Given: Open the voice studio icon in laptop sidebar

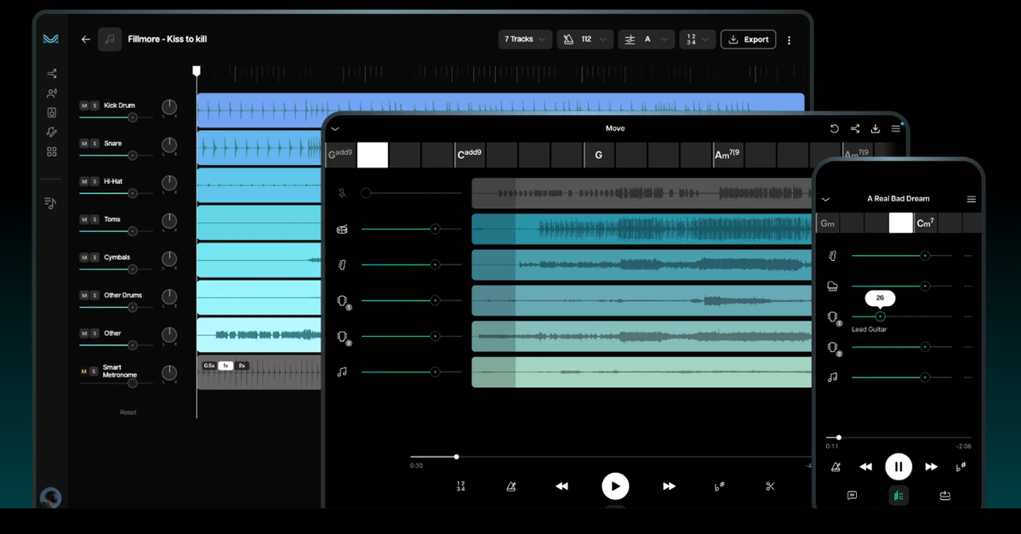Looking at the screenshot, I should pos(52,94).
